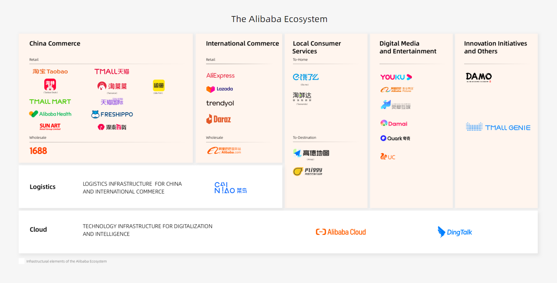Click the Daraz orange logo

[218, 119]
